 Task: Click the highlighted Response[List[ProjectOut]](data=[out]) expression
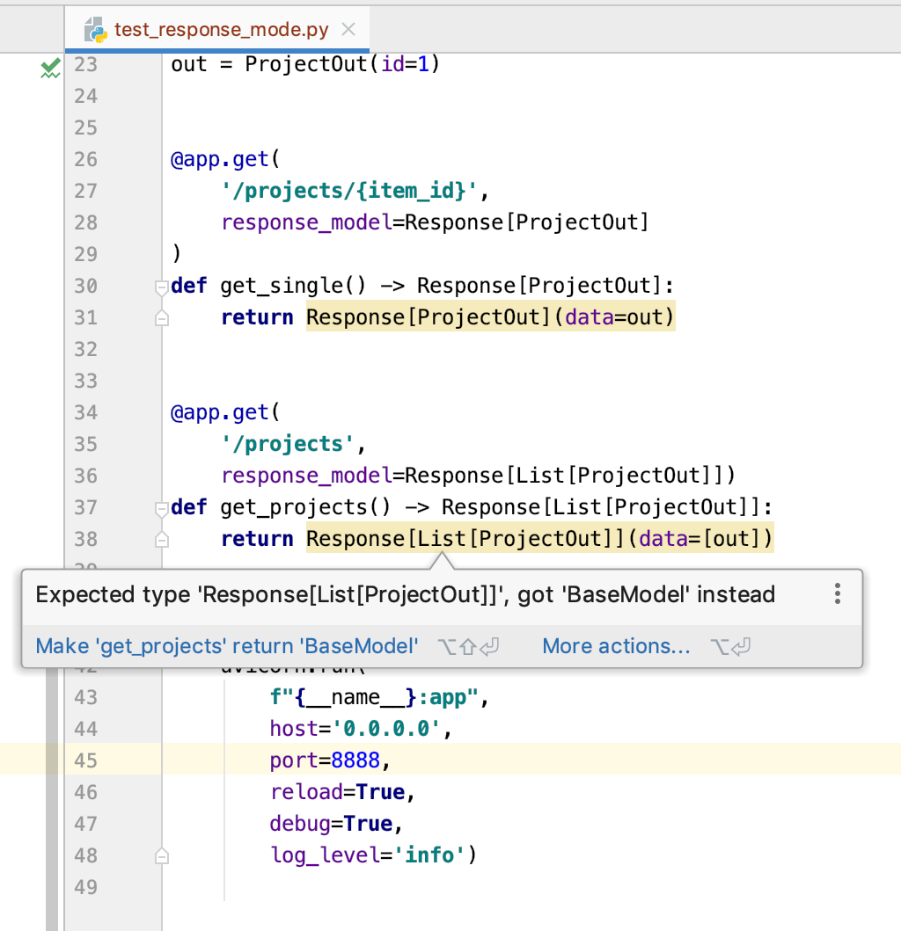point(539,539)
